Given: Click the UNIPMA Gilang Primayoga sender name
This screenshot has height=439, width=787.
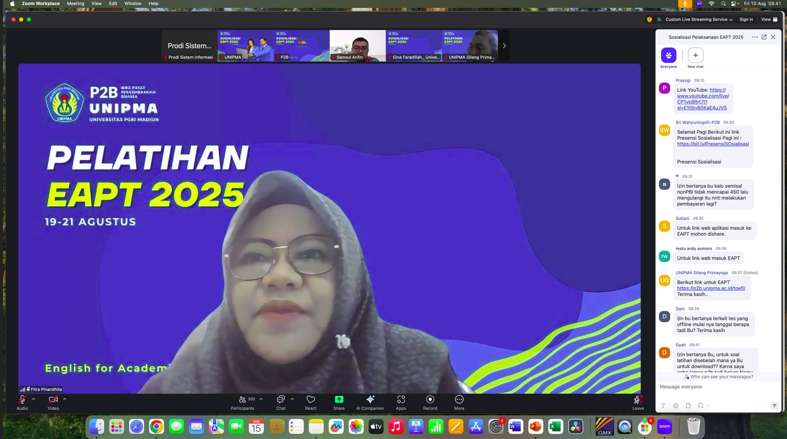Looking at the screenshot, I should 701,273.
